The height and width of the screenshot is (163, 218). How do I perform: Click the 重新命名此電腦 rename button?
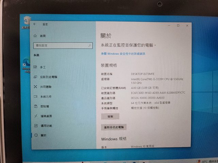point(114,127)
